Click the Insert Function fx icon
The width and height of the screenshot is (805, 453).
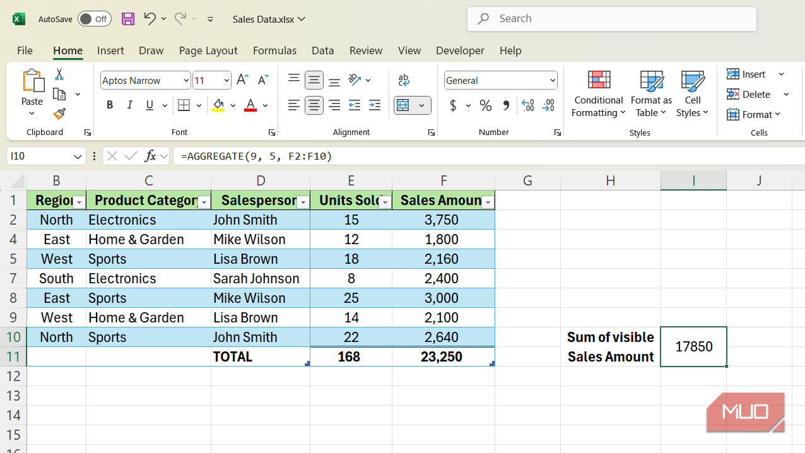pos(150,156)
